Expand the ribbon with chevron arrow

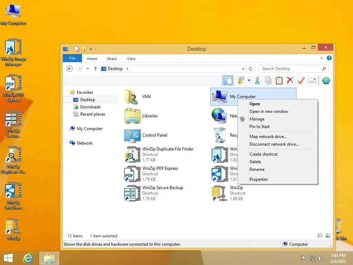tap(322, 58)
